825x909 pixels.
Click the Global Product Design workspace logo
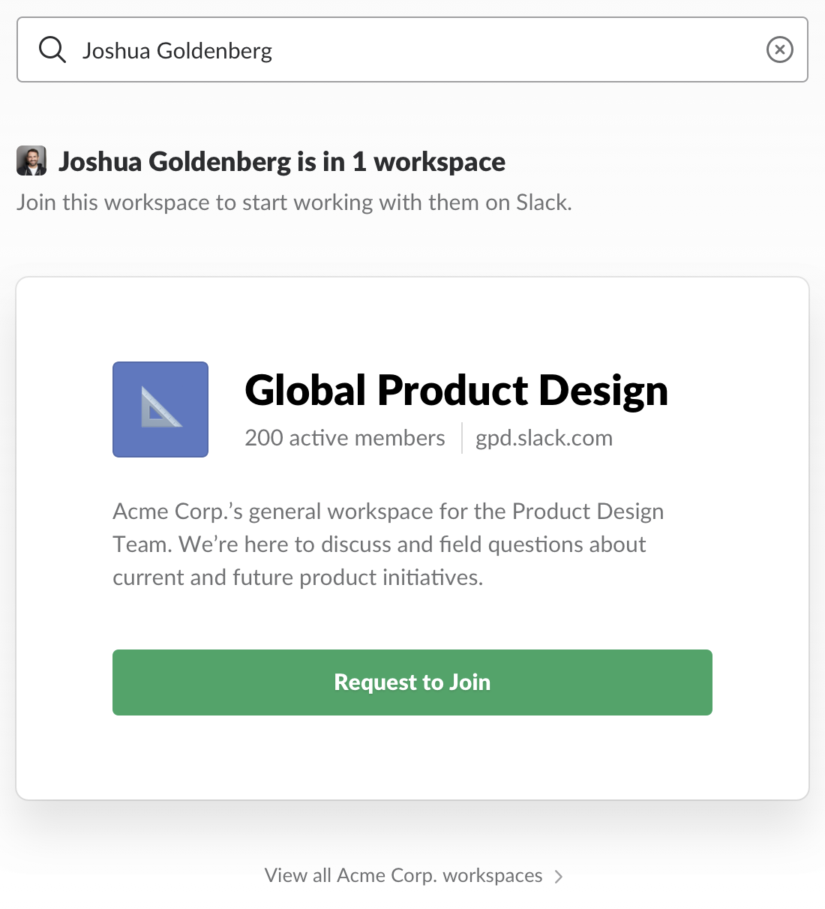(160, 409)
